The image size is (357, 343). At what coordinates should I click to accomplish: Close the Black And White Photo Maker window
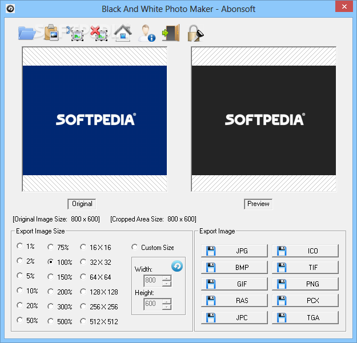tap(344, 7)
